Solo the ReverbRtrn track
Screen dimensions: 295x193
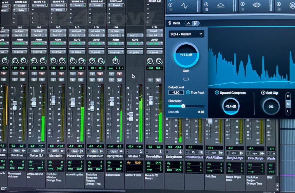pyautogui.click(x=151, y=80)
